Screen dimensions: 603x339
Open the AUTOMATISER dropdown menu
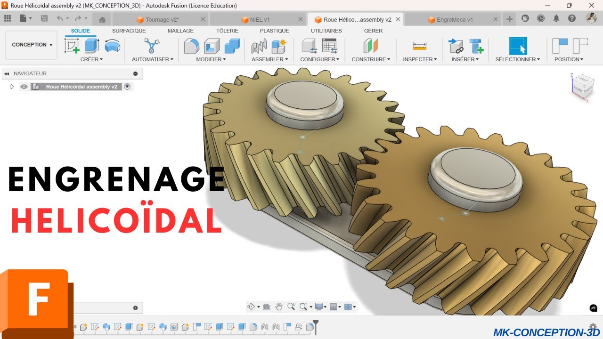(153, 59)
